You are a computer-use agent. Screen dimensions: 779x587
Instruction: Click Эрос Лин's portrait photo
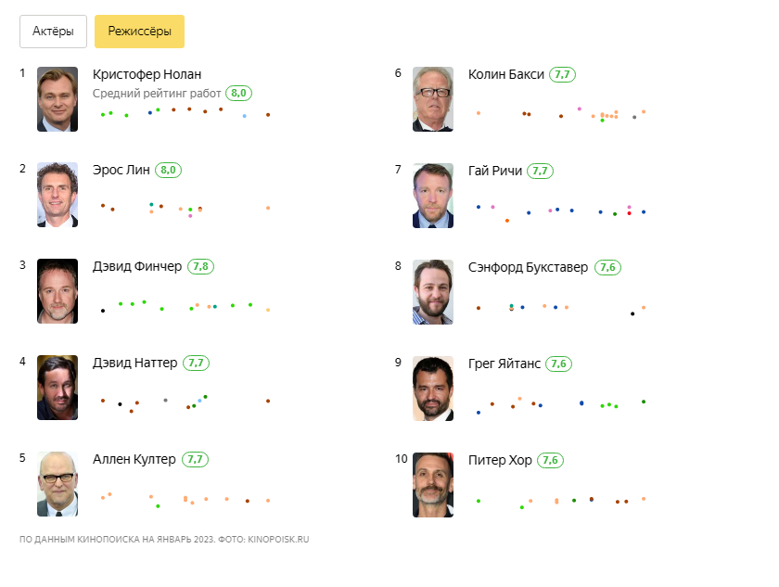[57, 196]
